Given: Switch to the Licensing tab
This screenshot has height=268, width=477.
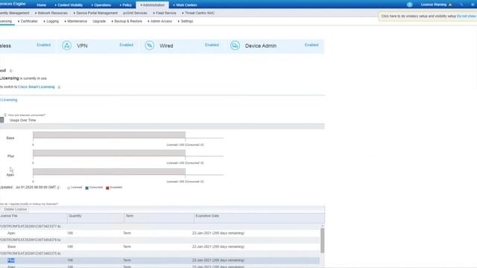Looking at the screenshot, I should (6, 22).
